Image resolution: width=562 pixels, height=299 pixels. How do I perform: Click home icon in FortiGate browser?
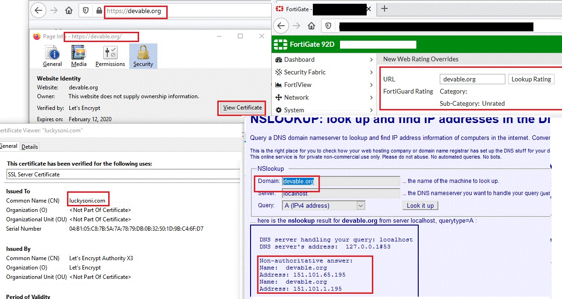(311, 26)
